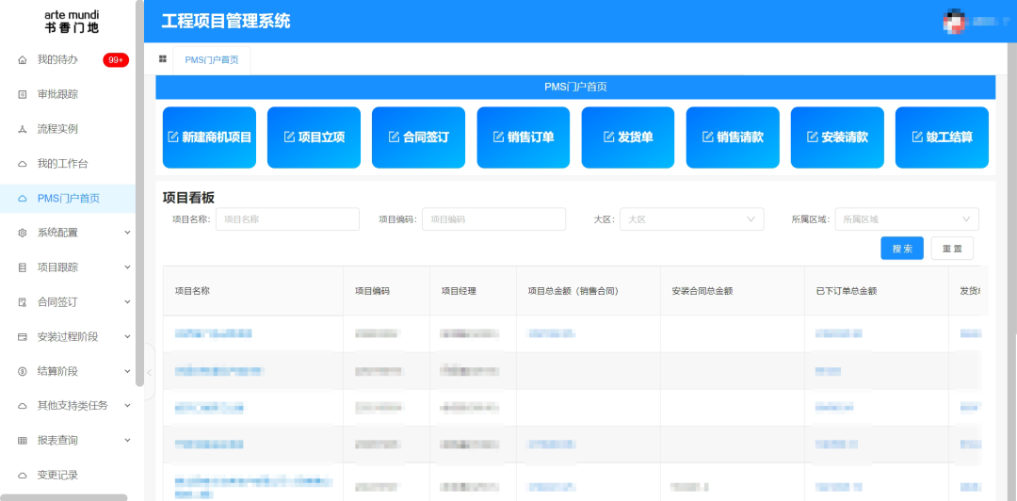Viewport: 1017px width, 501px height.
Task: Open the 项目立项 shortcut tile
Action: pyautogui.click(x=314, y=137)
